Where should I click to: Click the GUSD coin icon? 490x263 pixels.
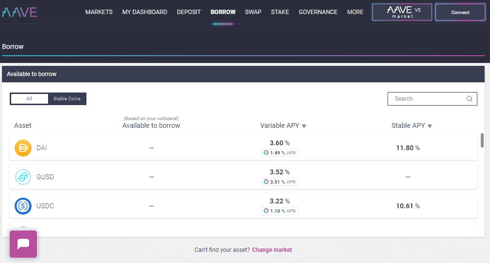(x=23, y=177)
